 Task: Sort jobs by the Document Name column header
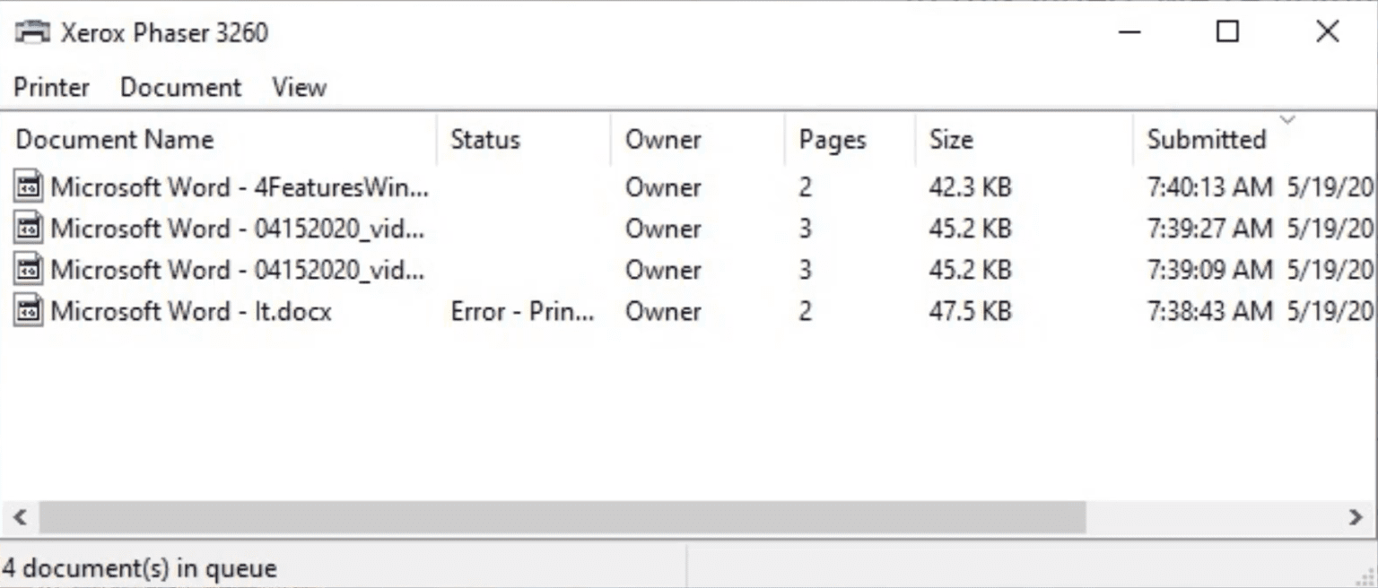click(115, 140)
